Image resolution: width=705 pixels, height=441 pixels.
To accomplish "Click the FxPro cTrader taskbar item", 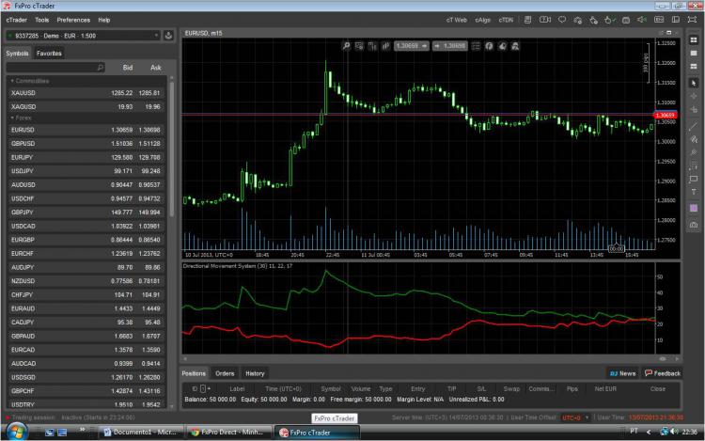I will [x=317, y=433].
